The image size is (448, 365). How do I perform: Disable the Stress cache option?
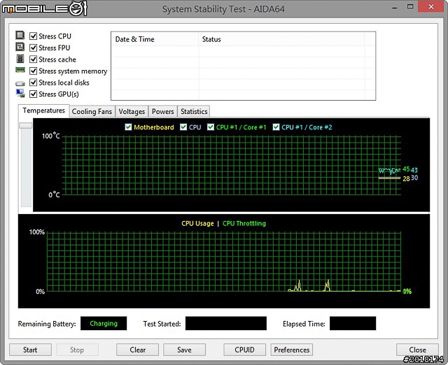34,59
